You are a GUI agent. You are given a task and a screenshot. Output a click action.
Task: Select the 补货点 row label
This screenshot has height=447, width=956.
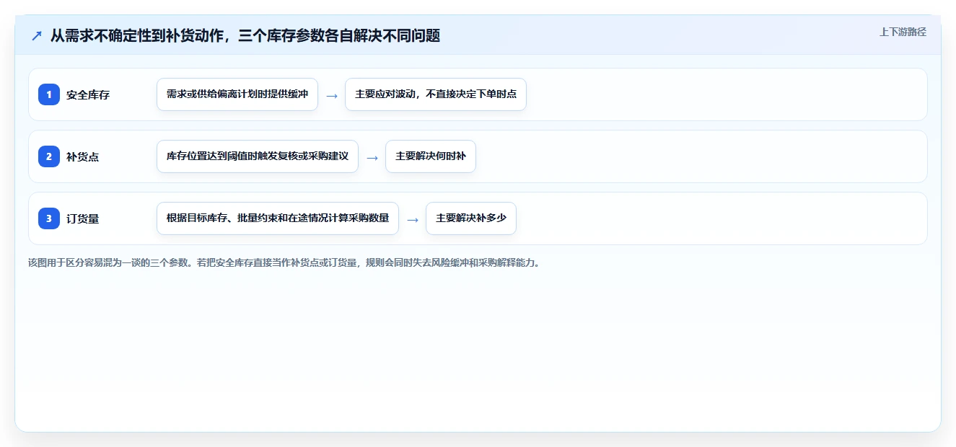coord(83,156)
